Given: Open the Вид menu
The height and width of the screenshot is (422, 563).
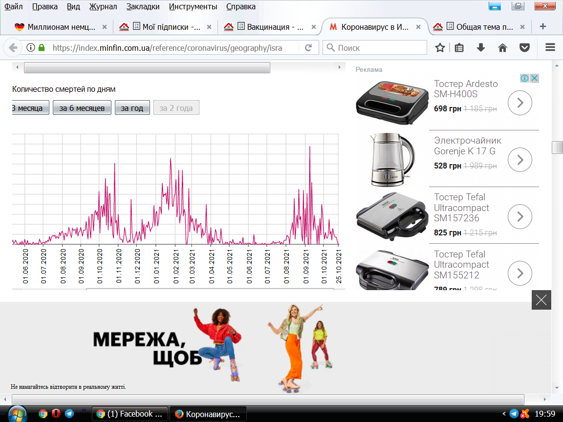Looking at the screenshot, I should (73, 6).
